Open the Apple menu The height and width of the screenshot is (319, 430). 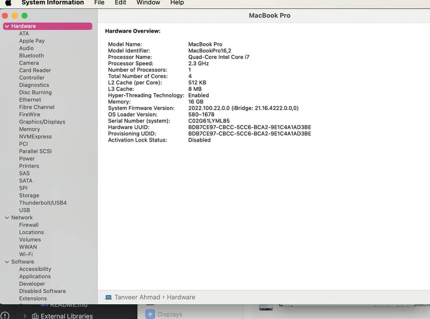[8, 3]
